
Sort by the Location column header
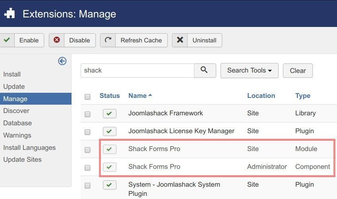261,96
